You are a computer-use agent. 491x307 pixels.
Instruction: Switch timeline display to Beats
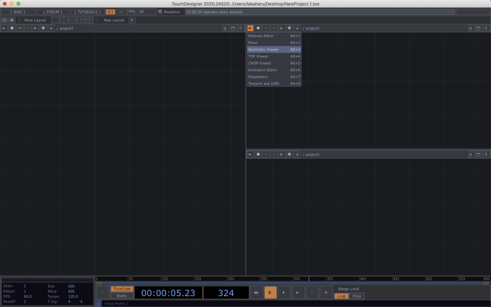pyautogui.click(x=122, y=296)
